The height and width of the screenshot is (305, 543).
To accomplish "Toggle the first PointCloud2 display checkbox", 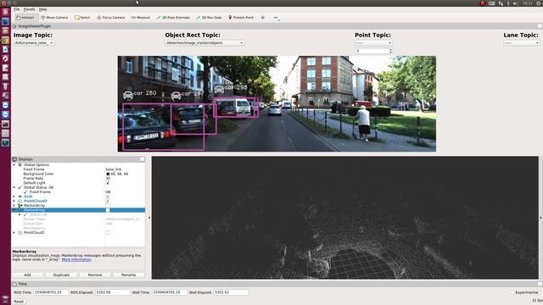I will 108,201.
